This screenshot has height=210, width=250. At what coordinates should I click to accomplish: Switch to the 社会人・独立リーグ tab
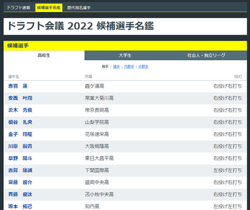click(206, 55)
